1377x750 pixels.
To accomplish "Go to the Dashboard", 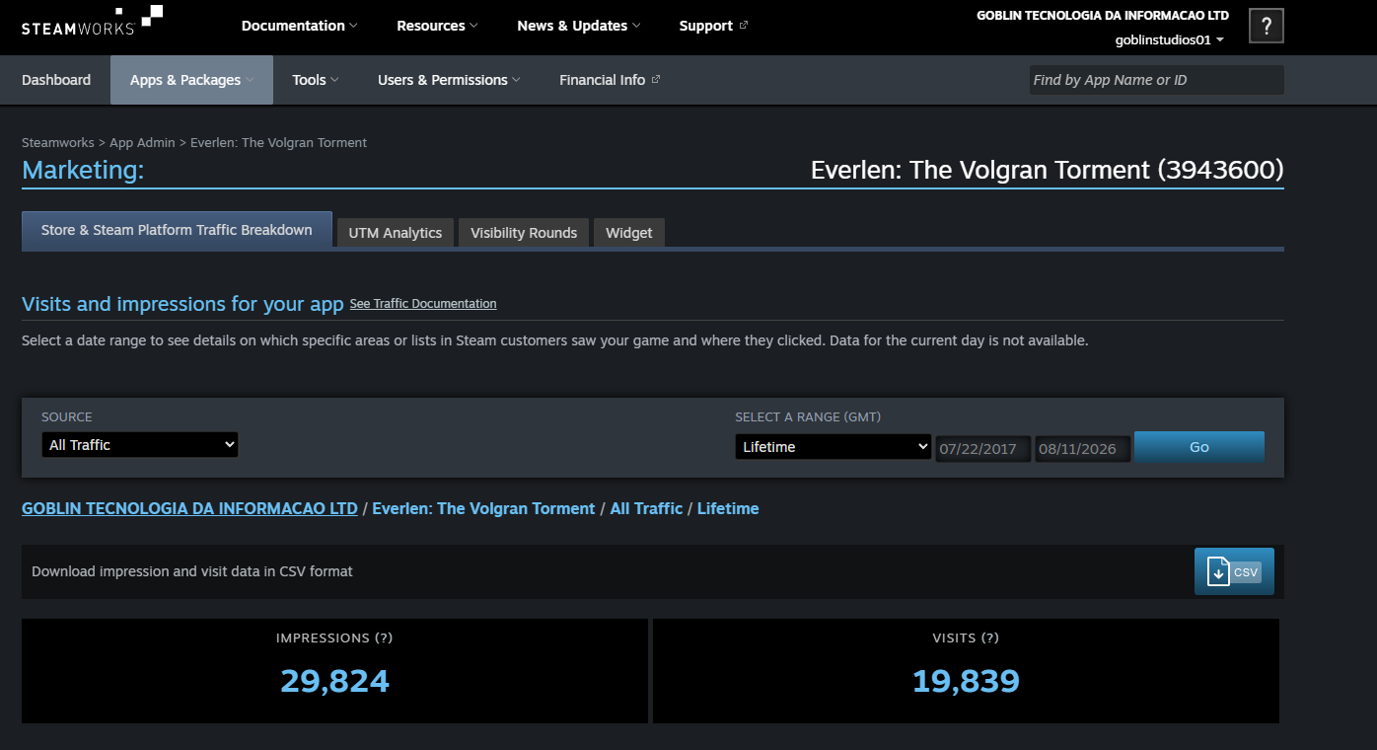I will point(56,80).
